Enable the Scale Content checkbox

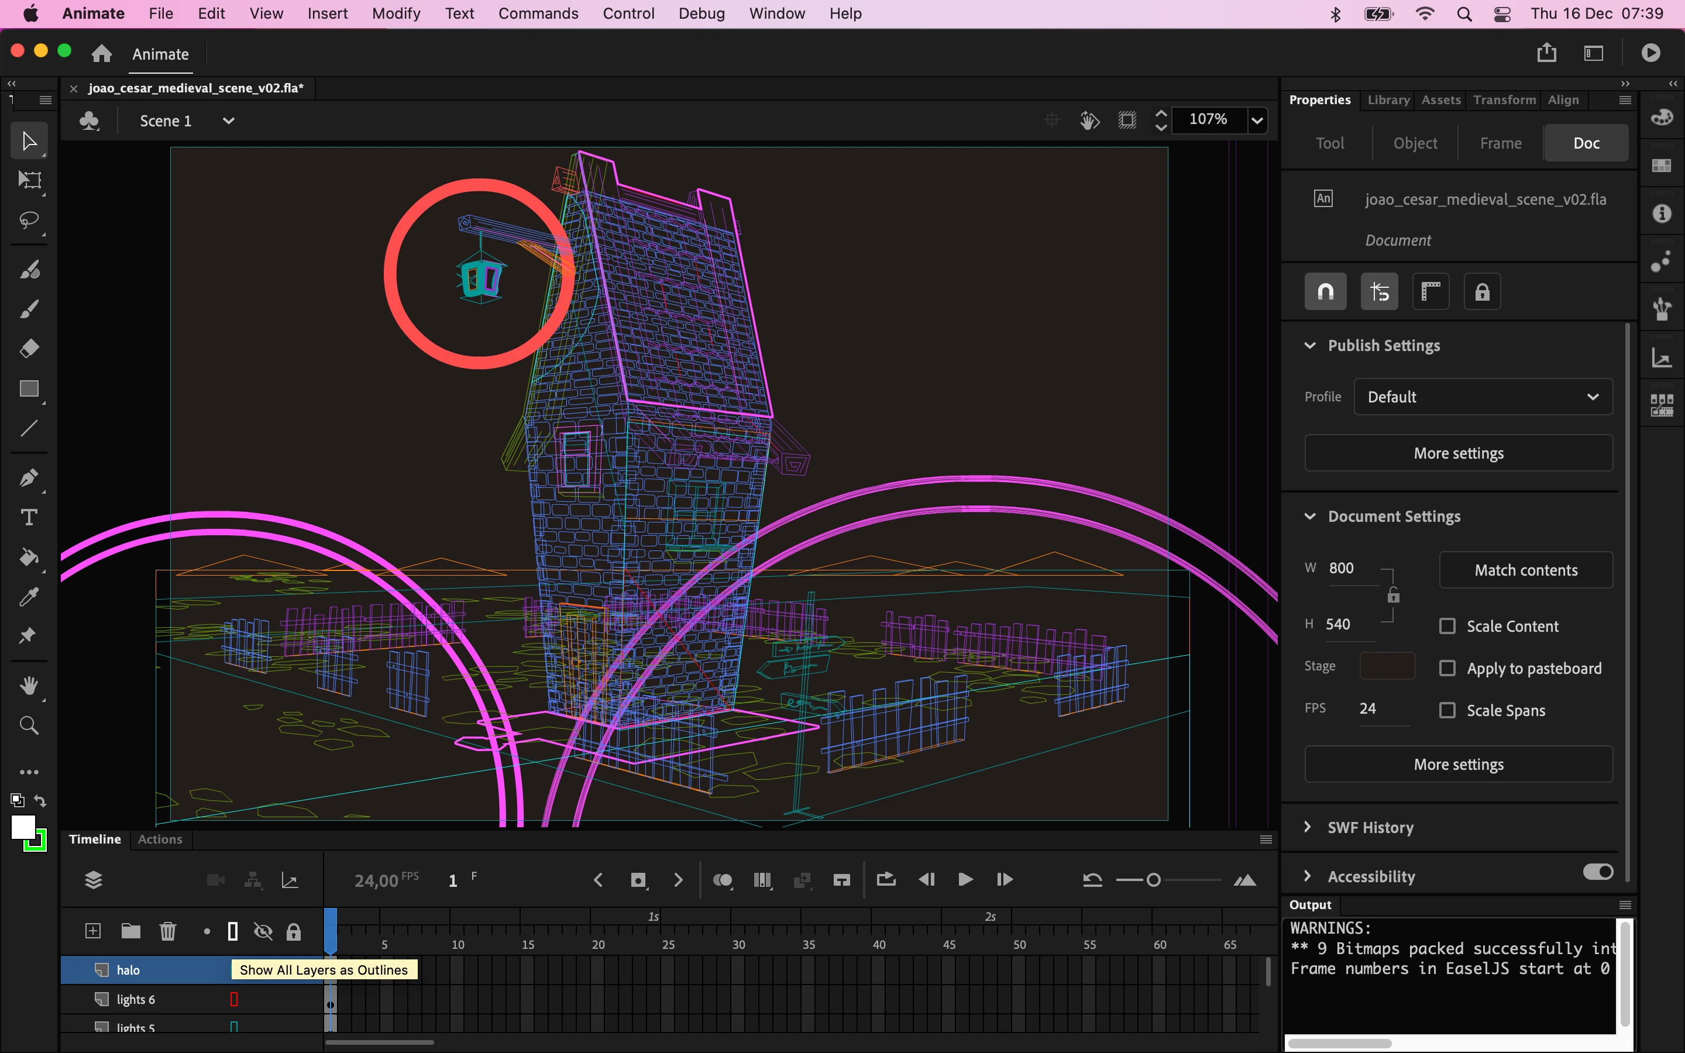[x=1447, y=626]
